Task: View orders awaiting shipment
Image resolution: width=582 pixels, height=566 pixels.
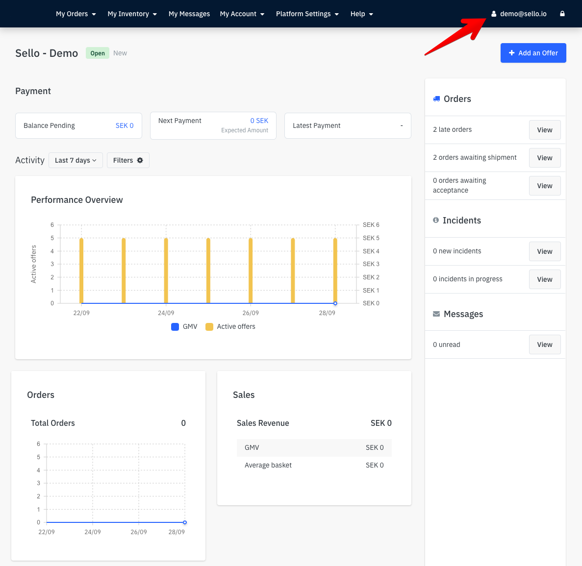Action: tap(545, 158)
